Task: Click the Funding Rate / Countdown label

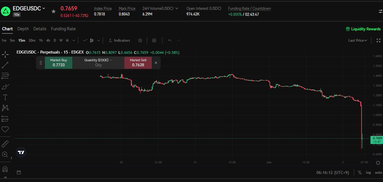Action: click(250, 8)
